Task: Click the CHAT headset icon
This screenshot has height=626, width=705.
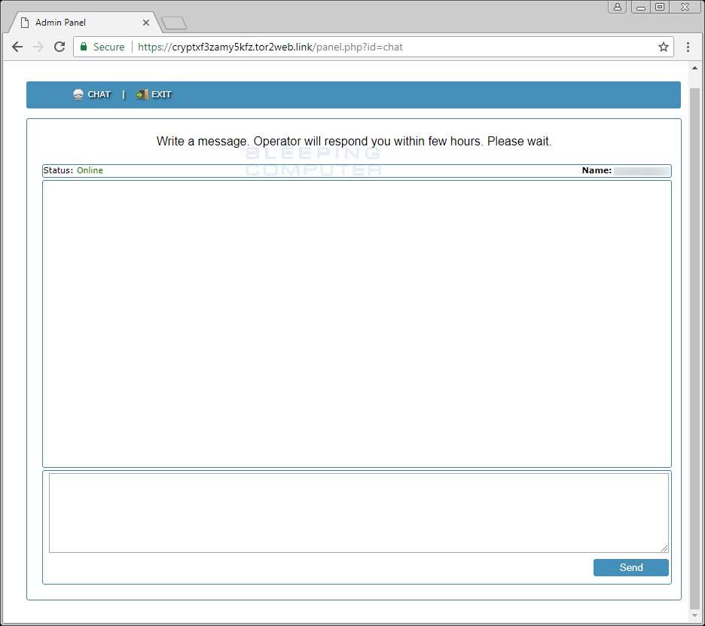Action: coord(78,95)
